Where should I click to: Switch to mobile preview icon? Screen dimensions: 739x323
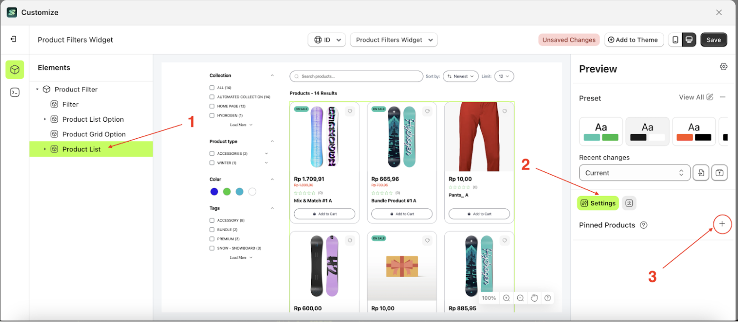[675, 40]
